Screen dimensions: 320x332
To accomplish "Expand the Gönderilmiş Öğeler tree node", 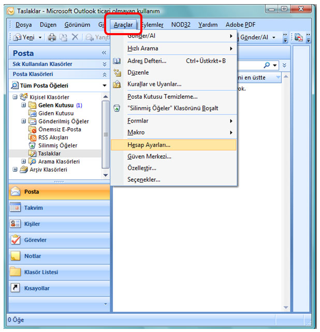I will coord(23,121).
